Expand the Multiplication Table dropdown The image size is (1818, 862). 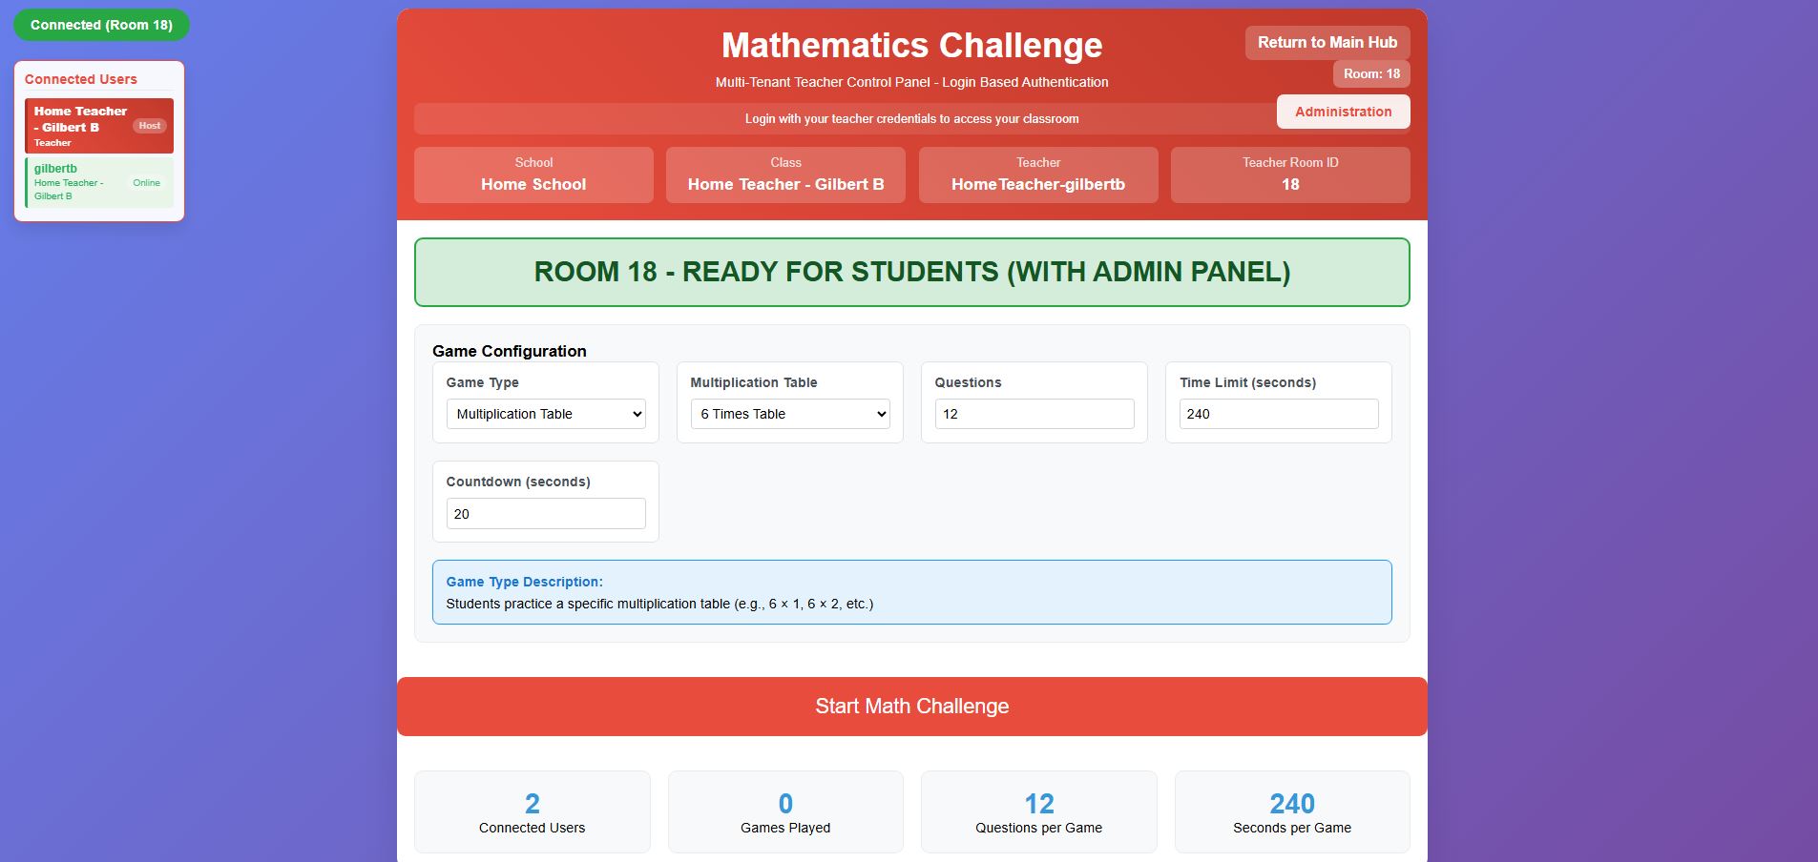coord(789,414)
